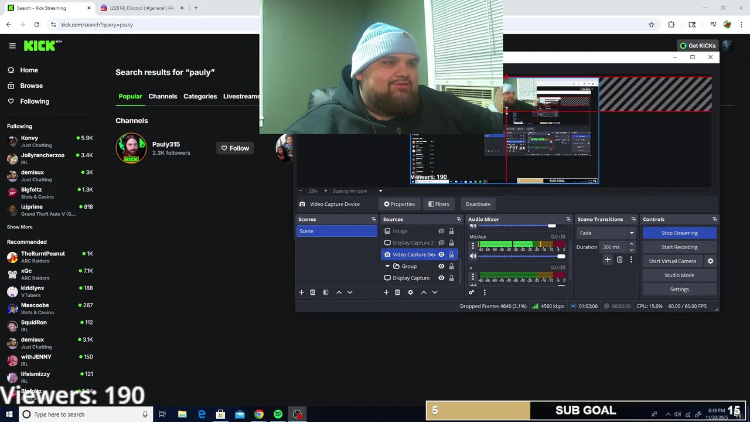Select the Popular search tab
Viewport: 750px width, 422px height.
[130, 96]
